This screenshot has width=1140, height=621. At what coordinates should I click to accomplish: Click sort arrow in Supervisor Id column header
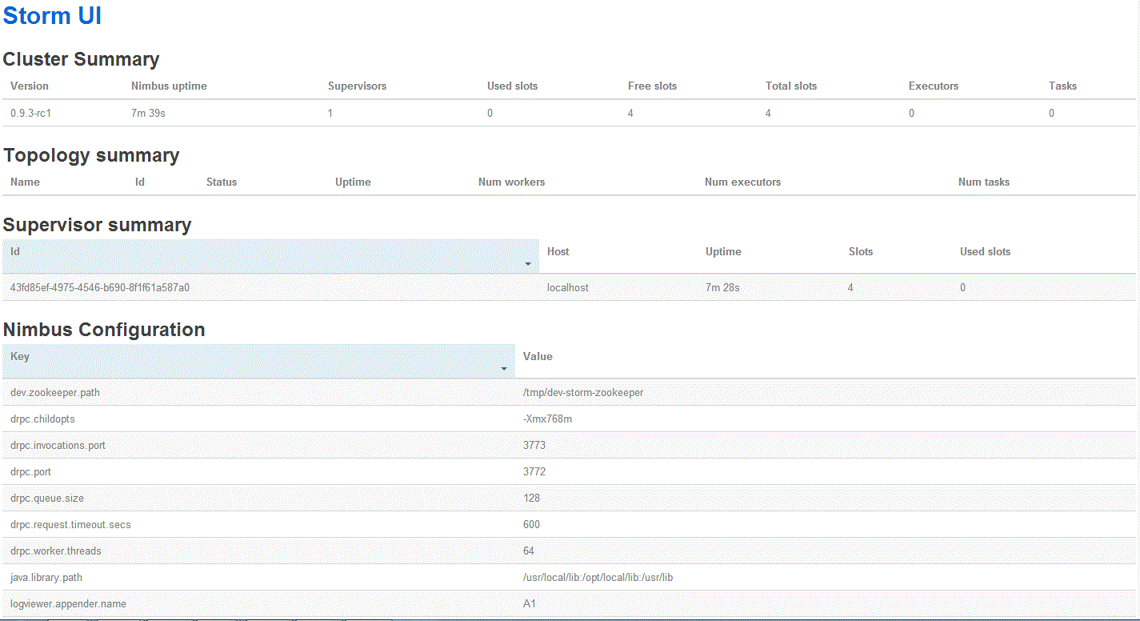pos(528,264)
